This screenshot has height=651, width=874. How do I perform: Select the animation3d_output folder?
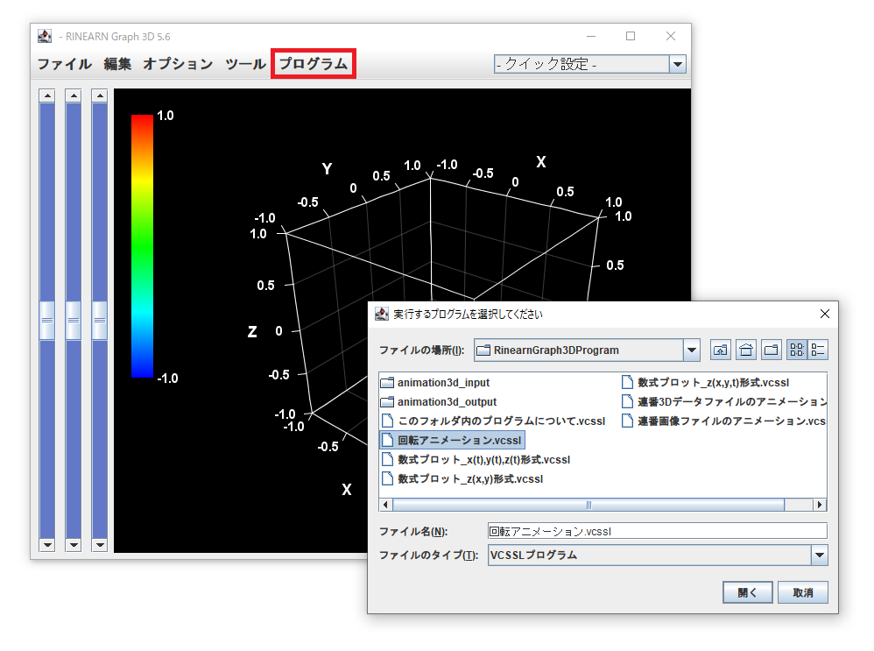[x=439, y=401]
